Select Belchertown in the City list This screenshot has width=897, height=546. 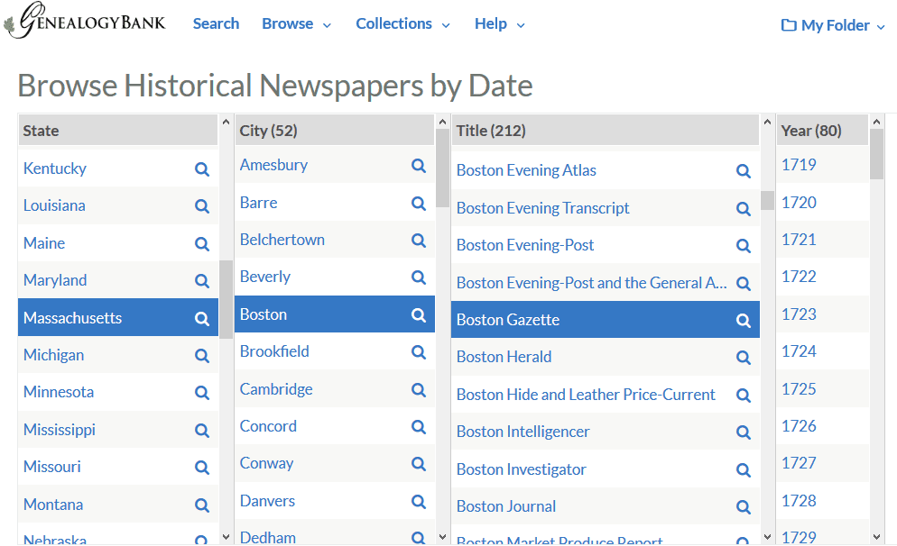click(x=282, y=240)
